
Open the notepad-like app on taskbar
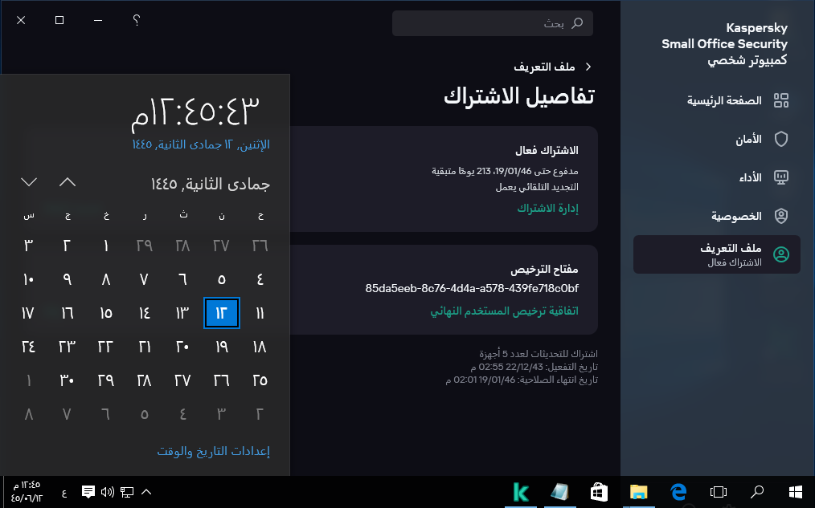(559, 492)
